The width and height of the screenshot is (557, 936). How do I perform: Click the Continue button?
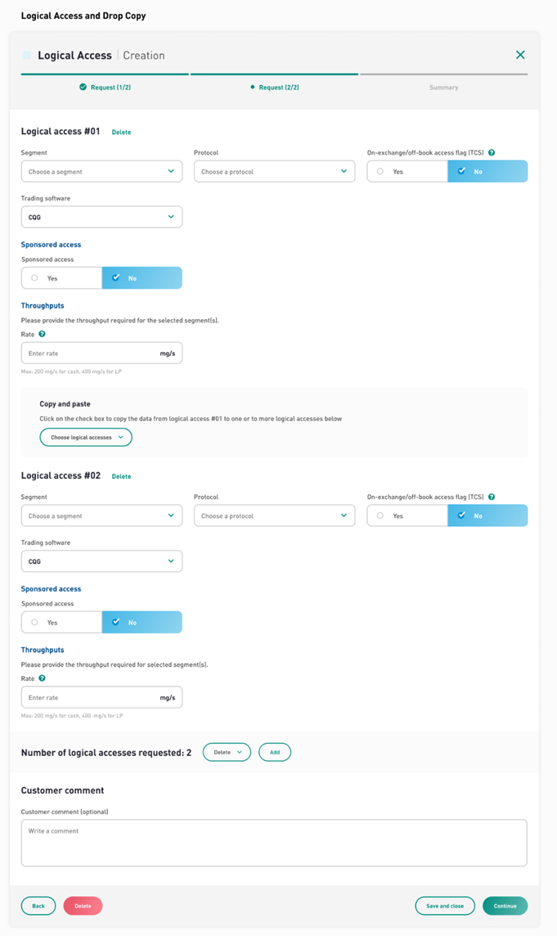tap(505, 906)
